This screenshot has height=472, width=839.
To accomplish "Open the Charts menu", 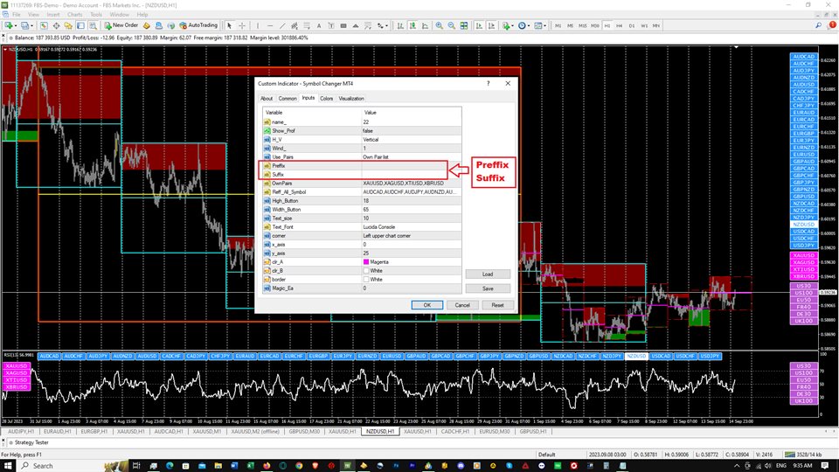I will 75,15.
